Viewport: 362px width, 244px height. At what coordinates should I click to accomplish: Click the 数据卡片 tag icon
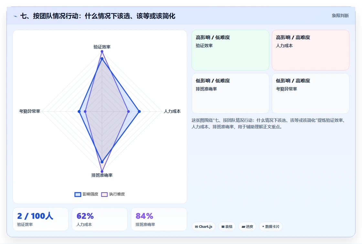(263, 227)
